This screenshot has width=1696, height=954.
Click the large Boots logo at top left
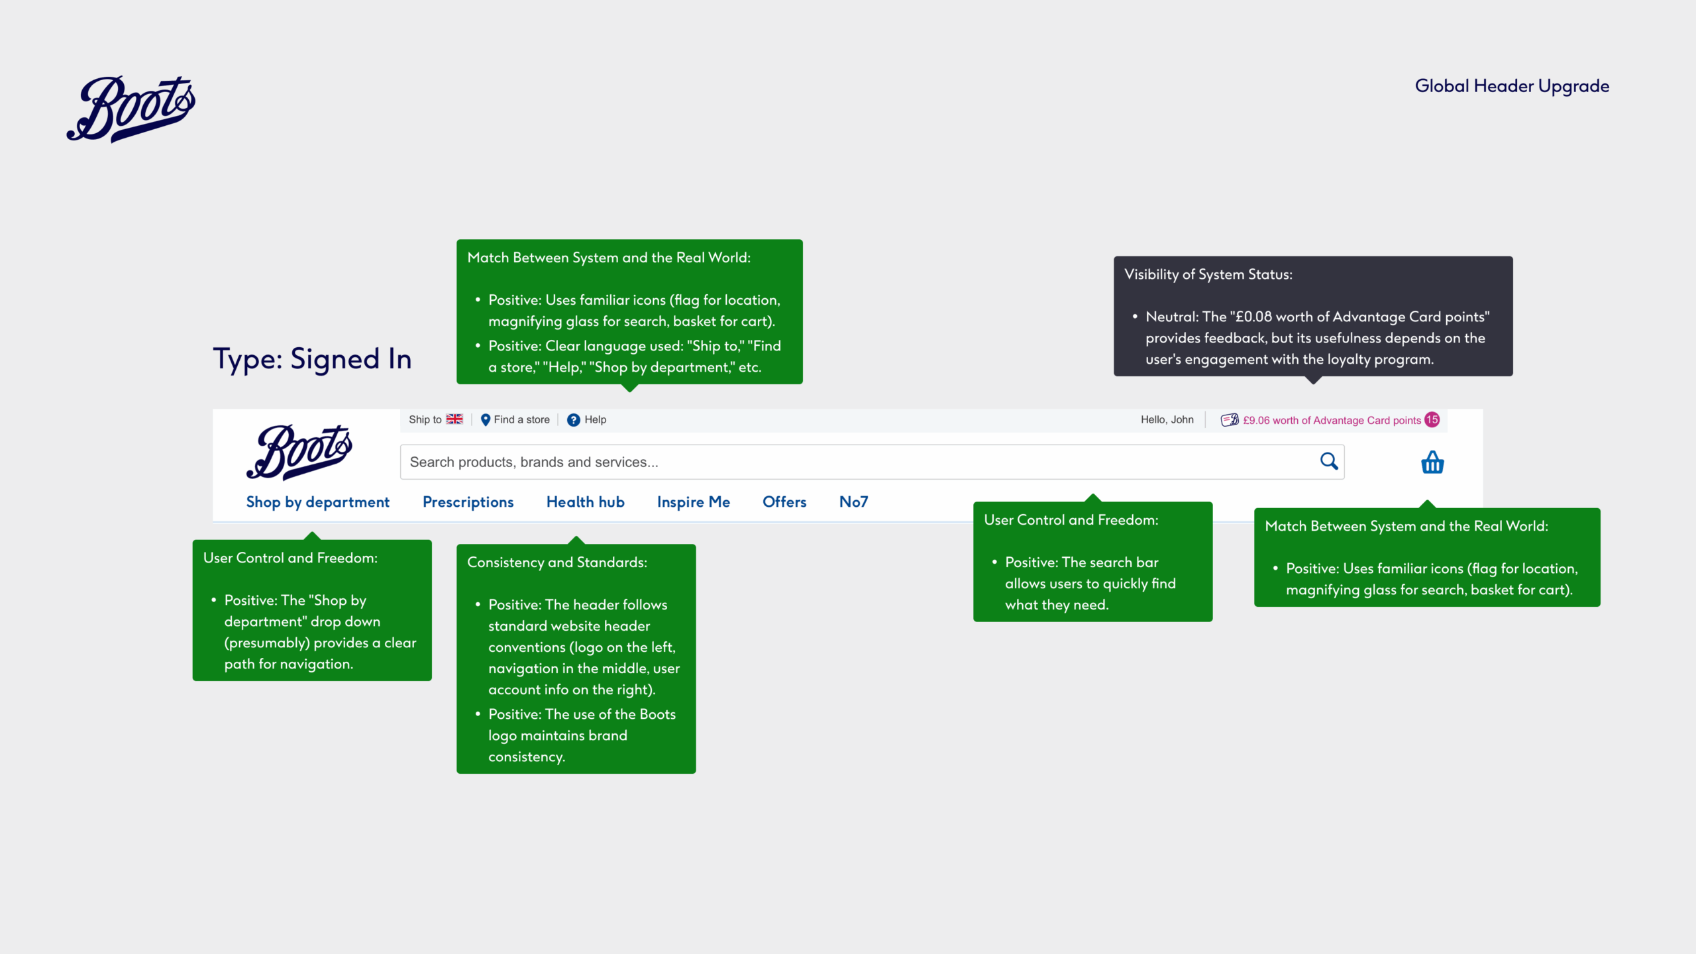pos(131,109)
